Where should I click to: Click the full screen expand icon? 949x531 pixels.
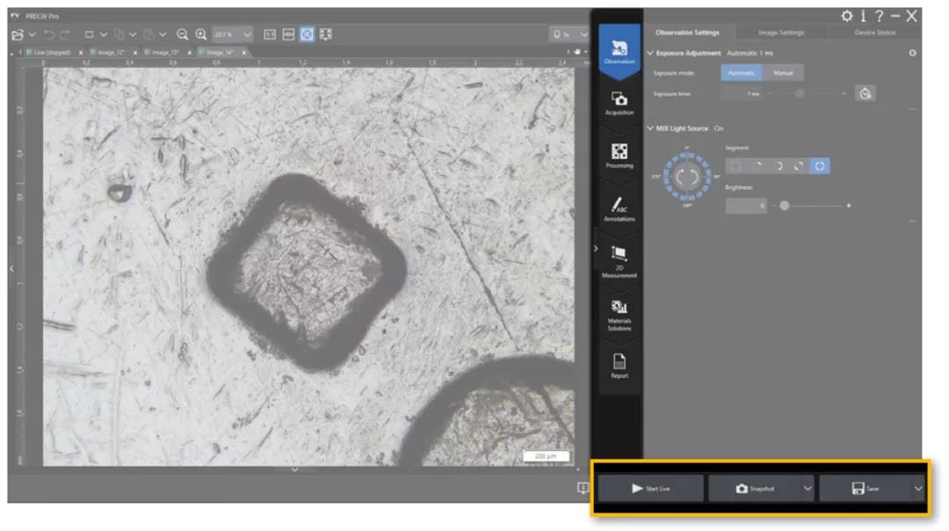326,34
